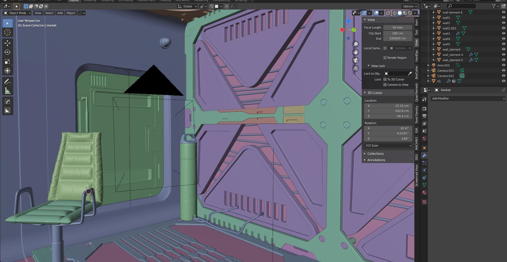Image resolution: width=507 pixels, height=262 pixels.
Task: Open the Global transform orientation dropdown
Action: pos(187,6)
